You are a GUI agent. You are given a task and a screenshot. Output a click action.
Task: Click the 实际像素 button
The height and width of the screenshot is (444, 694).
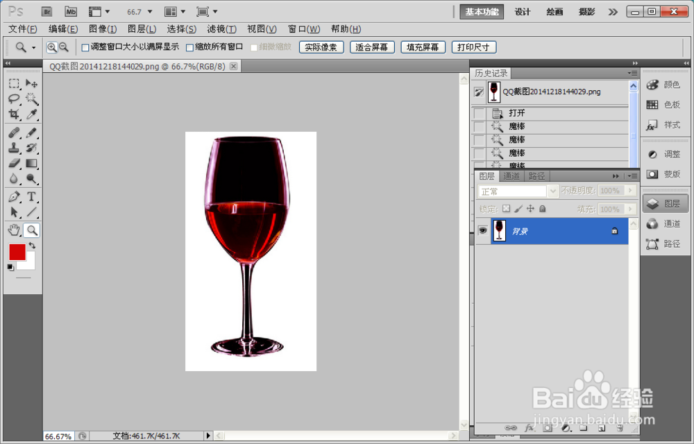[321, 47]
